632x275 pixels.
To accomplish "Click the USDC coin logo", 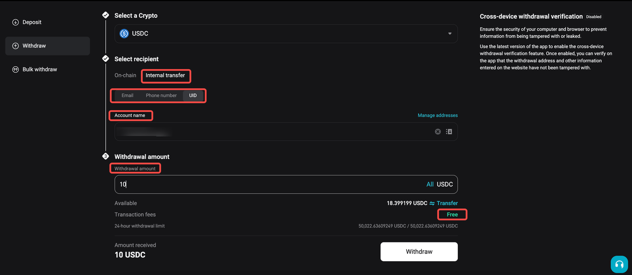I will 124,34.
